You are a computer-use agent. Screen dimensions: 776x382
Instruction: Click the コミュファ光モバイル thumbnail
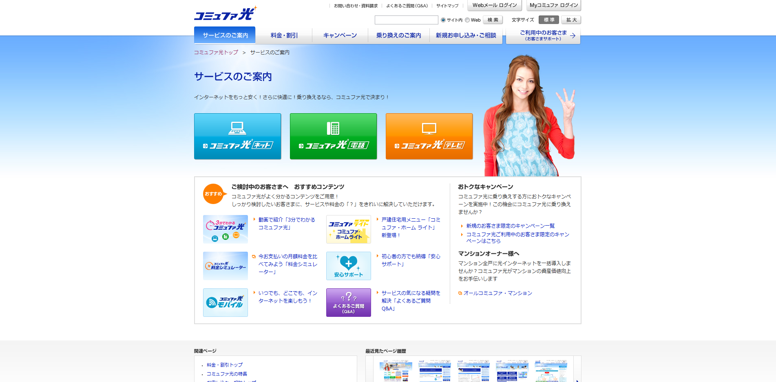[x=226, y=303]
